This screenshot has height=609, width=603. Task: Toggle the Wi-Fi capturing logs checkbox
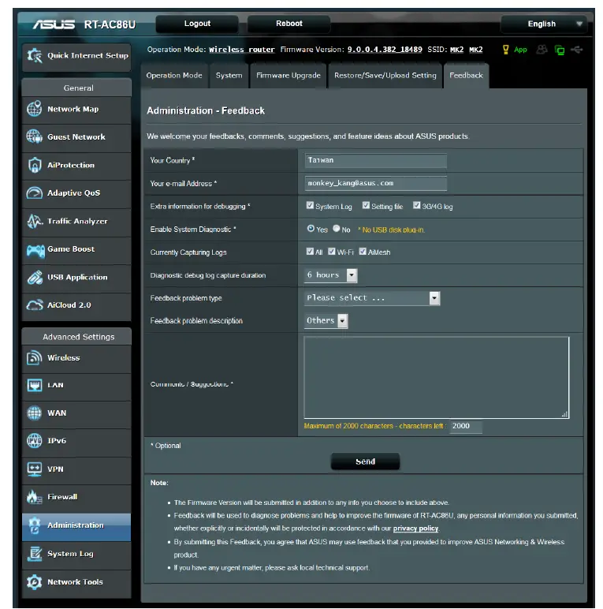(331, 252)
